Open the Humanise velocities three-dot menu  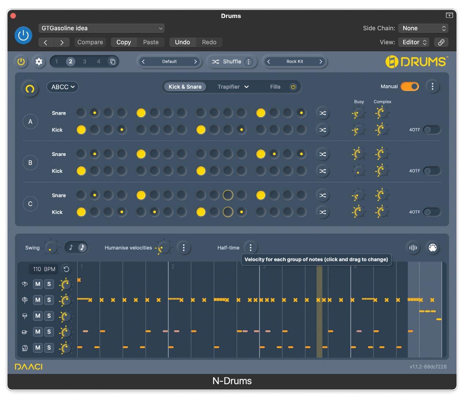click(x=184, y=248)
